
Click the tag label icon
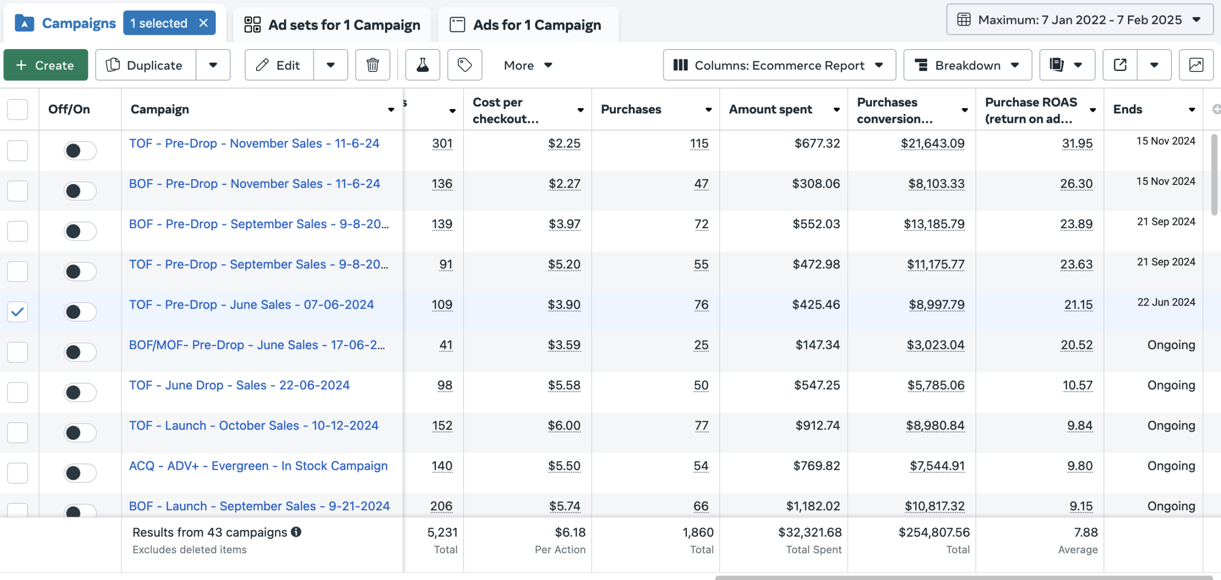click(x=465, y=65)
